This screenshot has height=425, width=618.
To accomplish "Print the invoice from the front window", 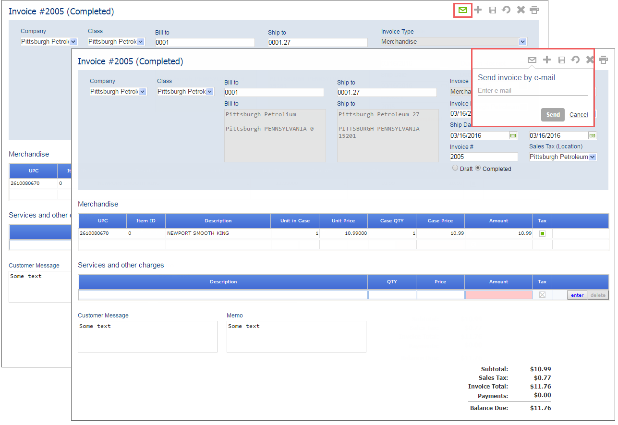I will coord(603,60).
